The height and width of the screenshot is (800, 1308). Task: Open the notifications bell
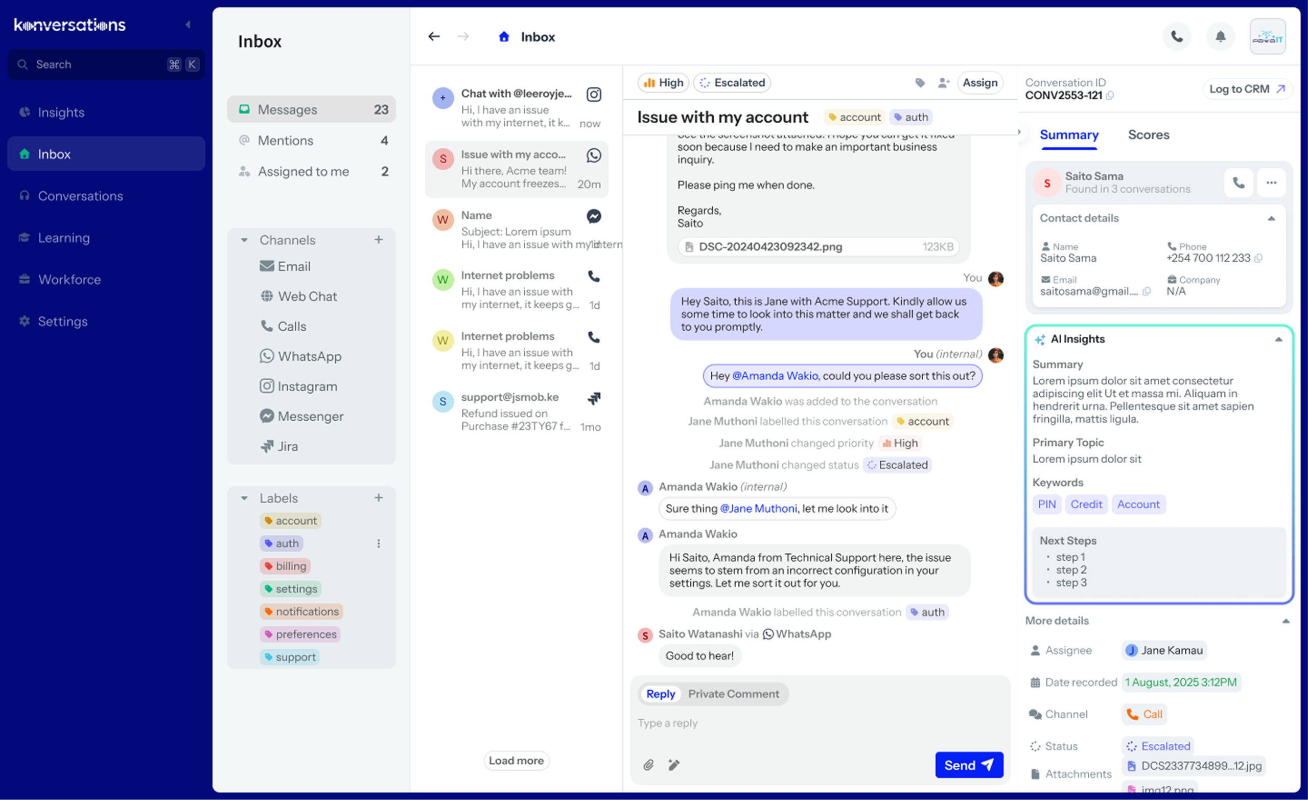(x=1220, y=37)
